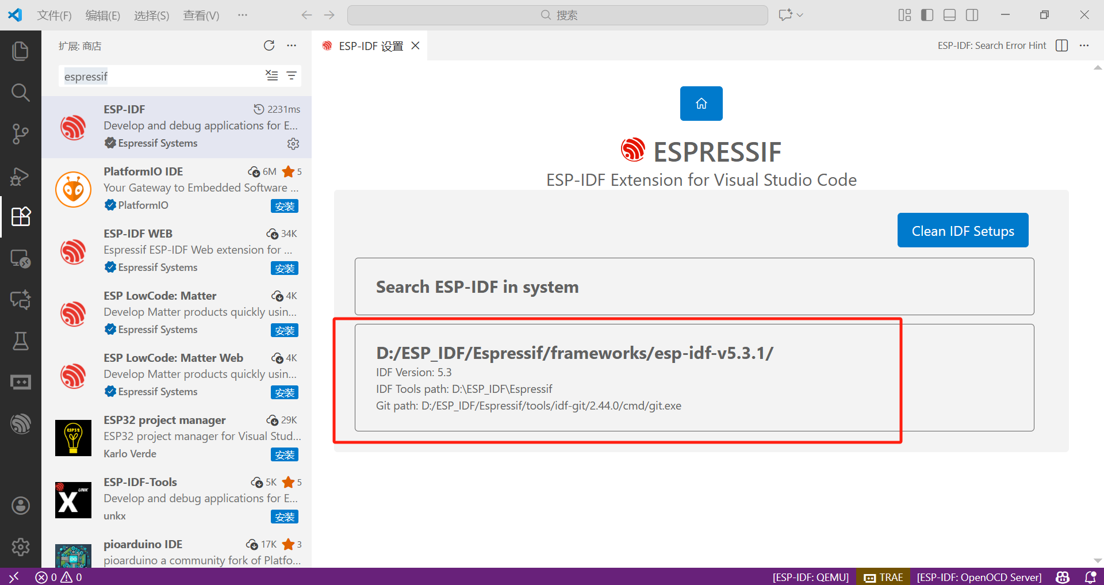
Task: Click the PlatformIO IDE logo thumbnail
Action: pos(73,189)
